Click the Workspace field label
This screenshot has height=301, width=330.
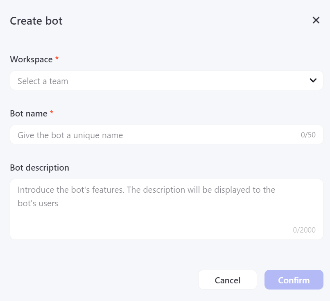tap(31, 59)
